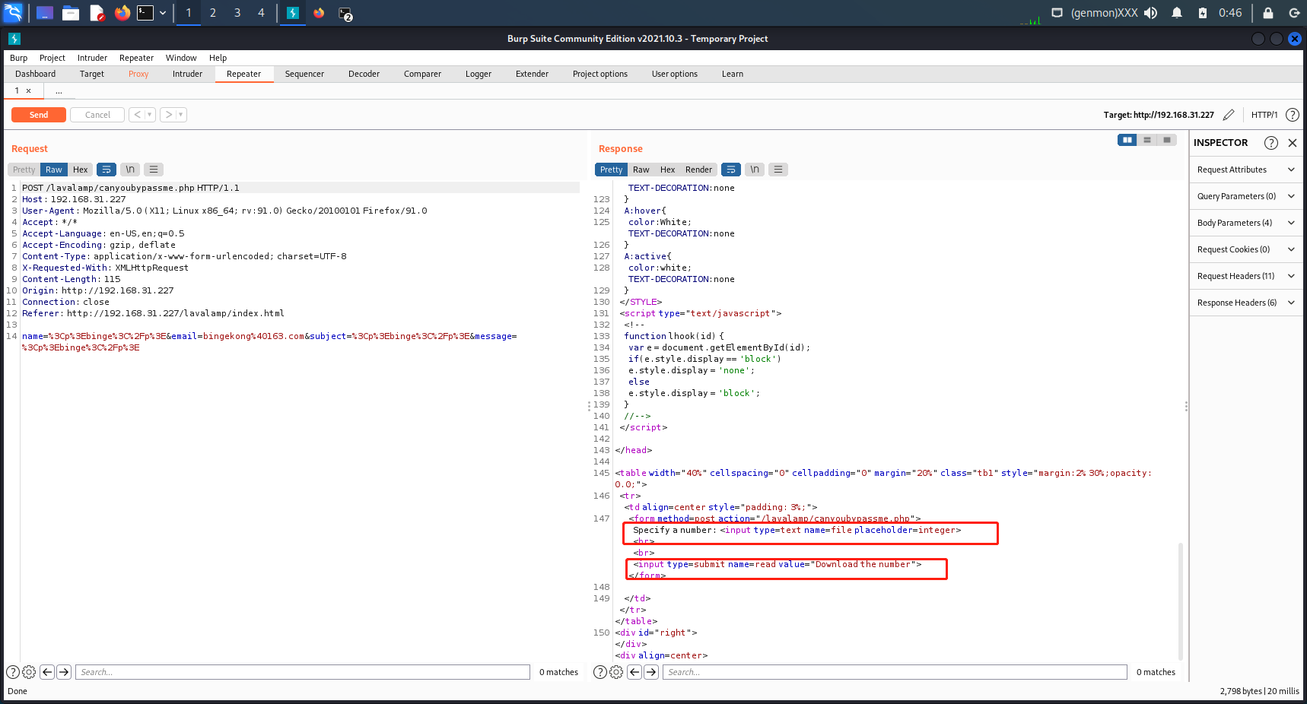This screenshot has height=704, width=1307.
Task: Add a new Repeater tab with ellipsis
Action: click(x=59, y=91)
